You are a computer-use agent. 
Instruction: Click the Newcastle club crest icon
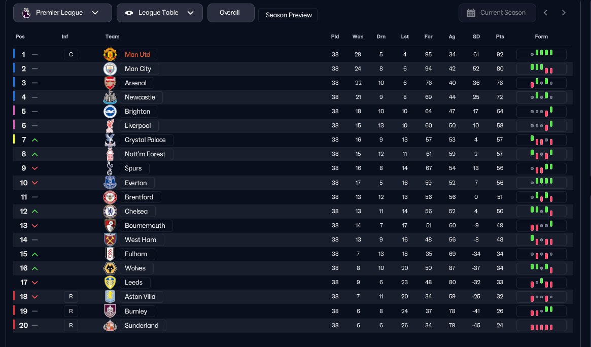110,97
